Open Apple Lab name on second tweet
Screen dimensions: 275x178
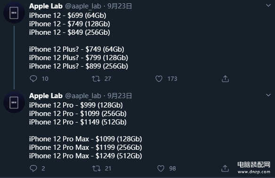46,96
